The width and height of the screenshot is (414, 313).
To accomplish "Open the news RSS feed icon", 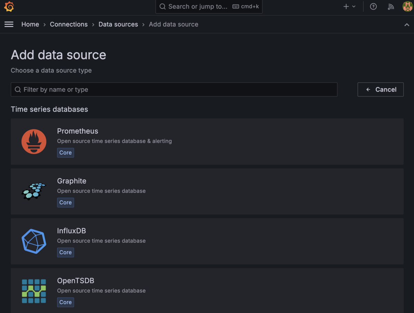I will pos(391,7).
